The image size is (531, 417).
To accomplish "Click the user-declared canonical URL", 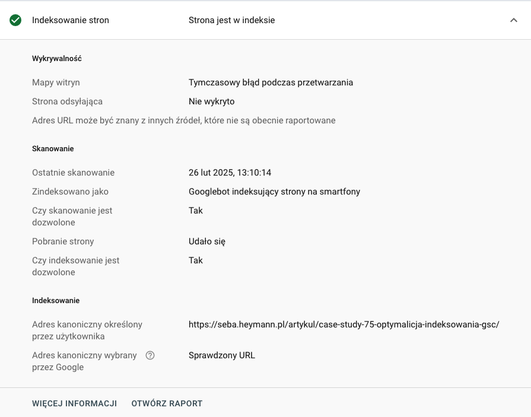I will click(344, 324).
